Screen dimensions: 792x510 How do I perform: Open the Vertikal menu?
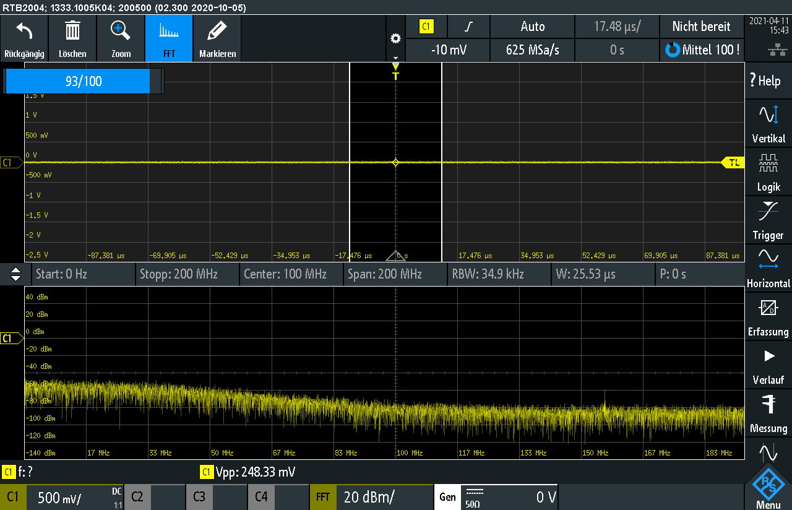(768, 123)
